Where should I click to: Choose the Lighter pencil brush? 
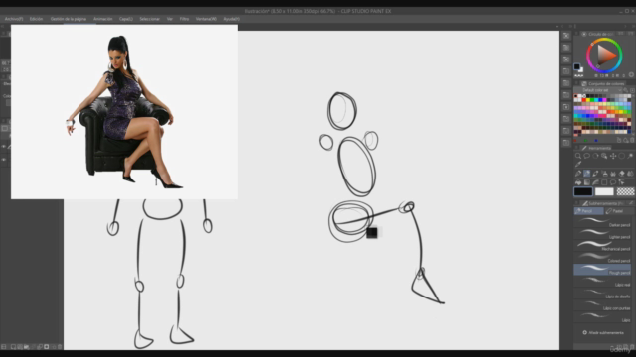pos(602,233)
